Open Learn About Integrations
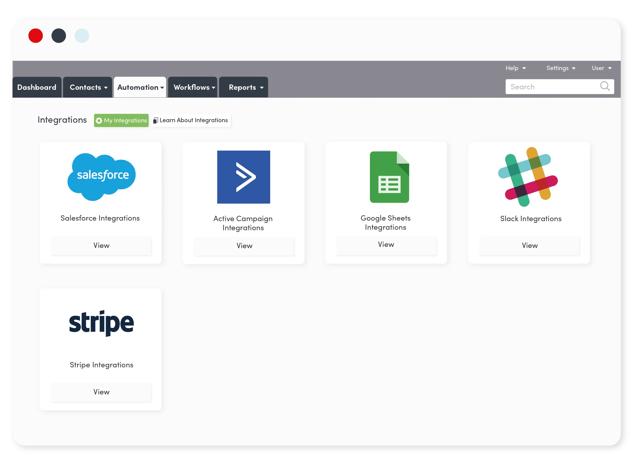Viewport: 637px width, 465px height. point(191,120)
